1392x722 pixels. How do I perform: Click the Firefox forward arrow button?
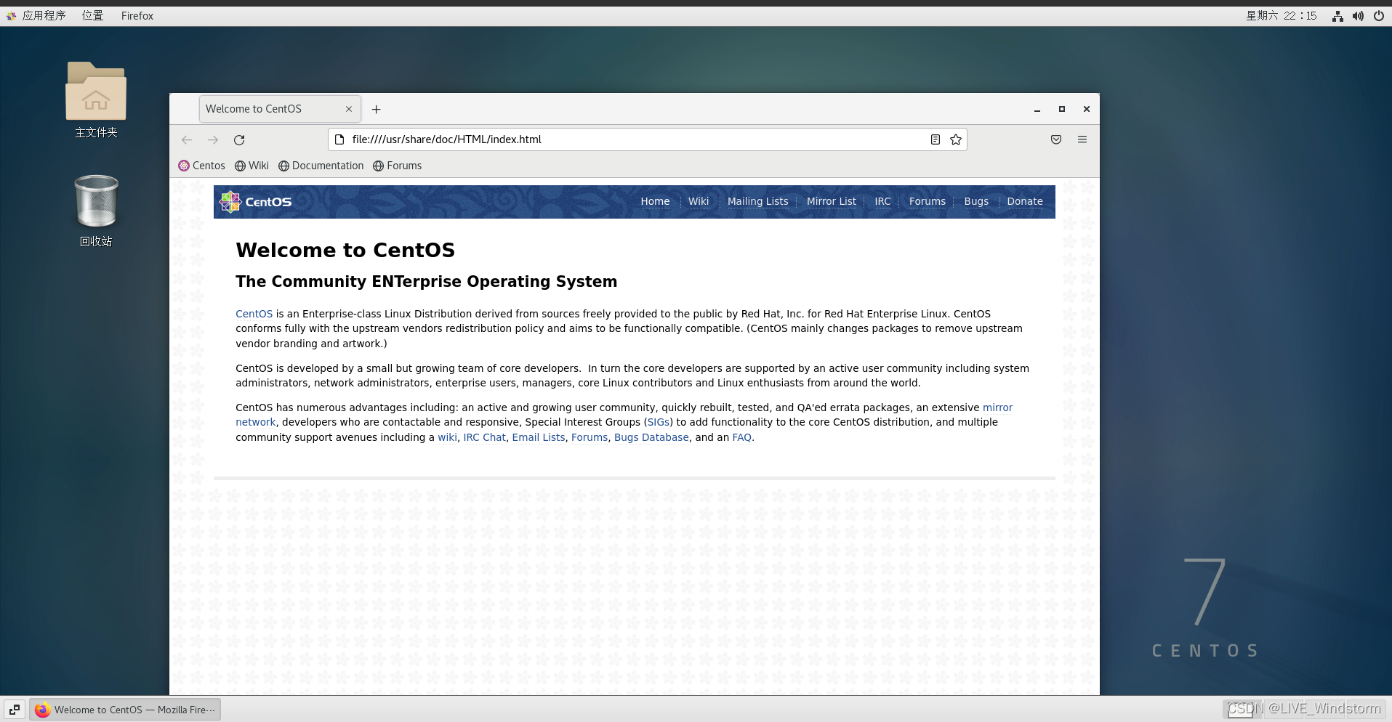(213, 139)
